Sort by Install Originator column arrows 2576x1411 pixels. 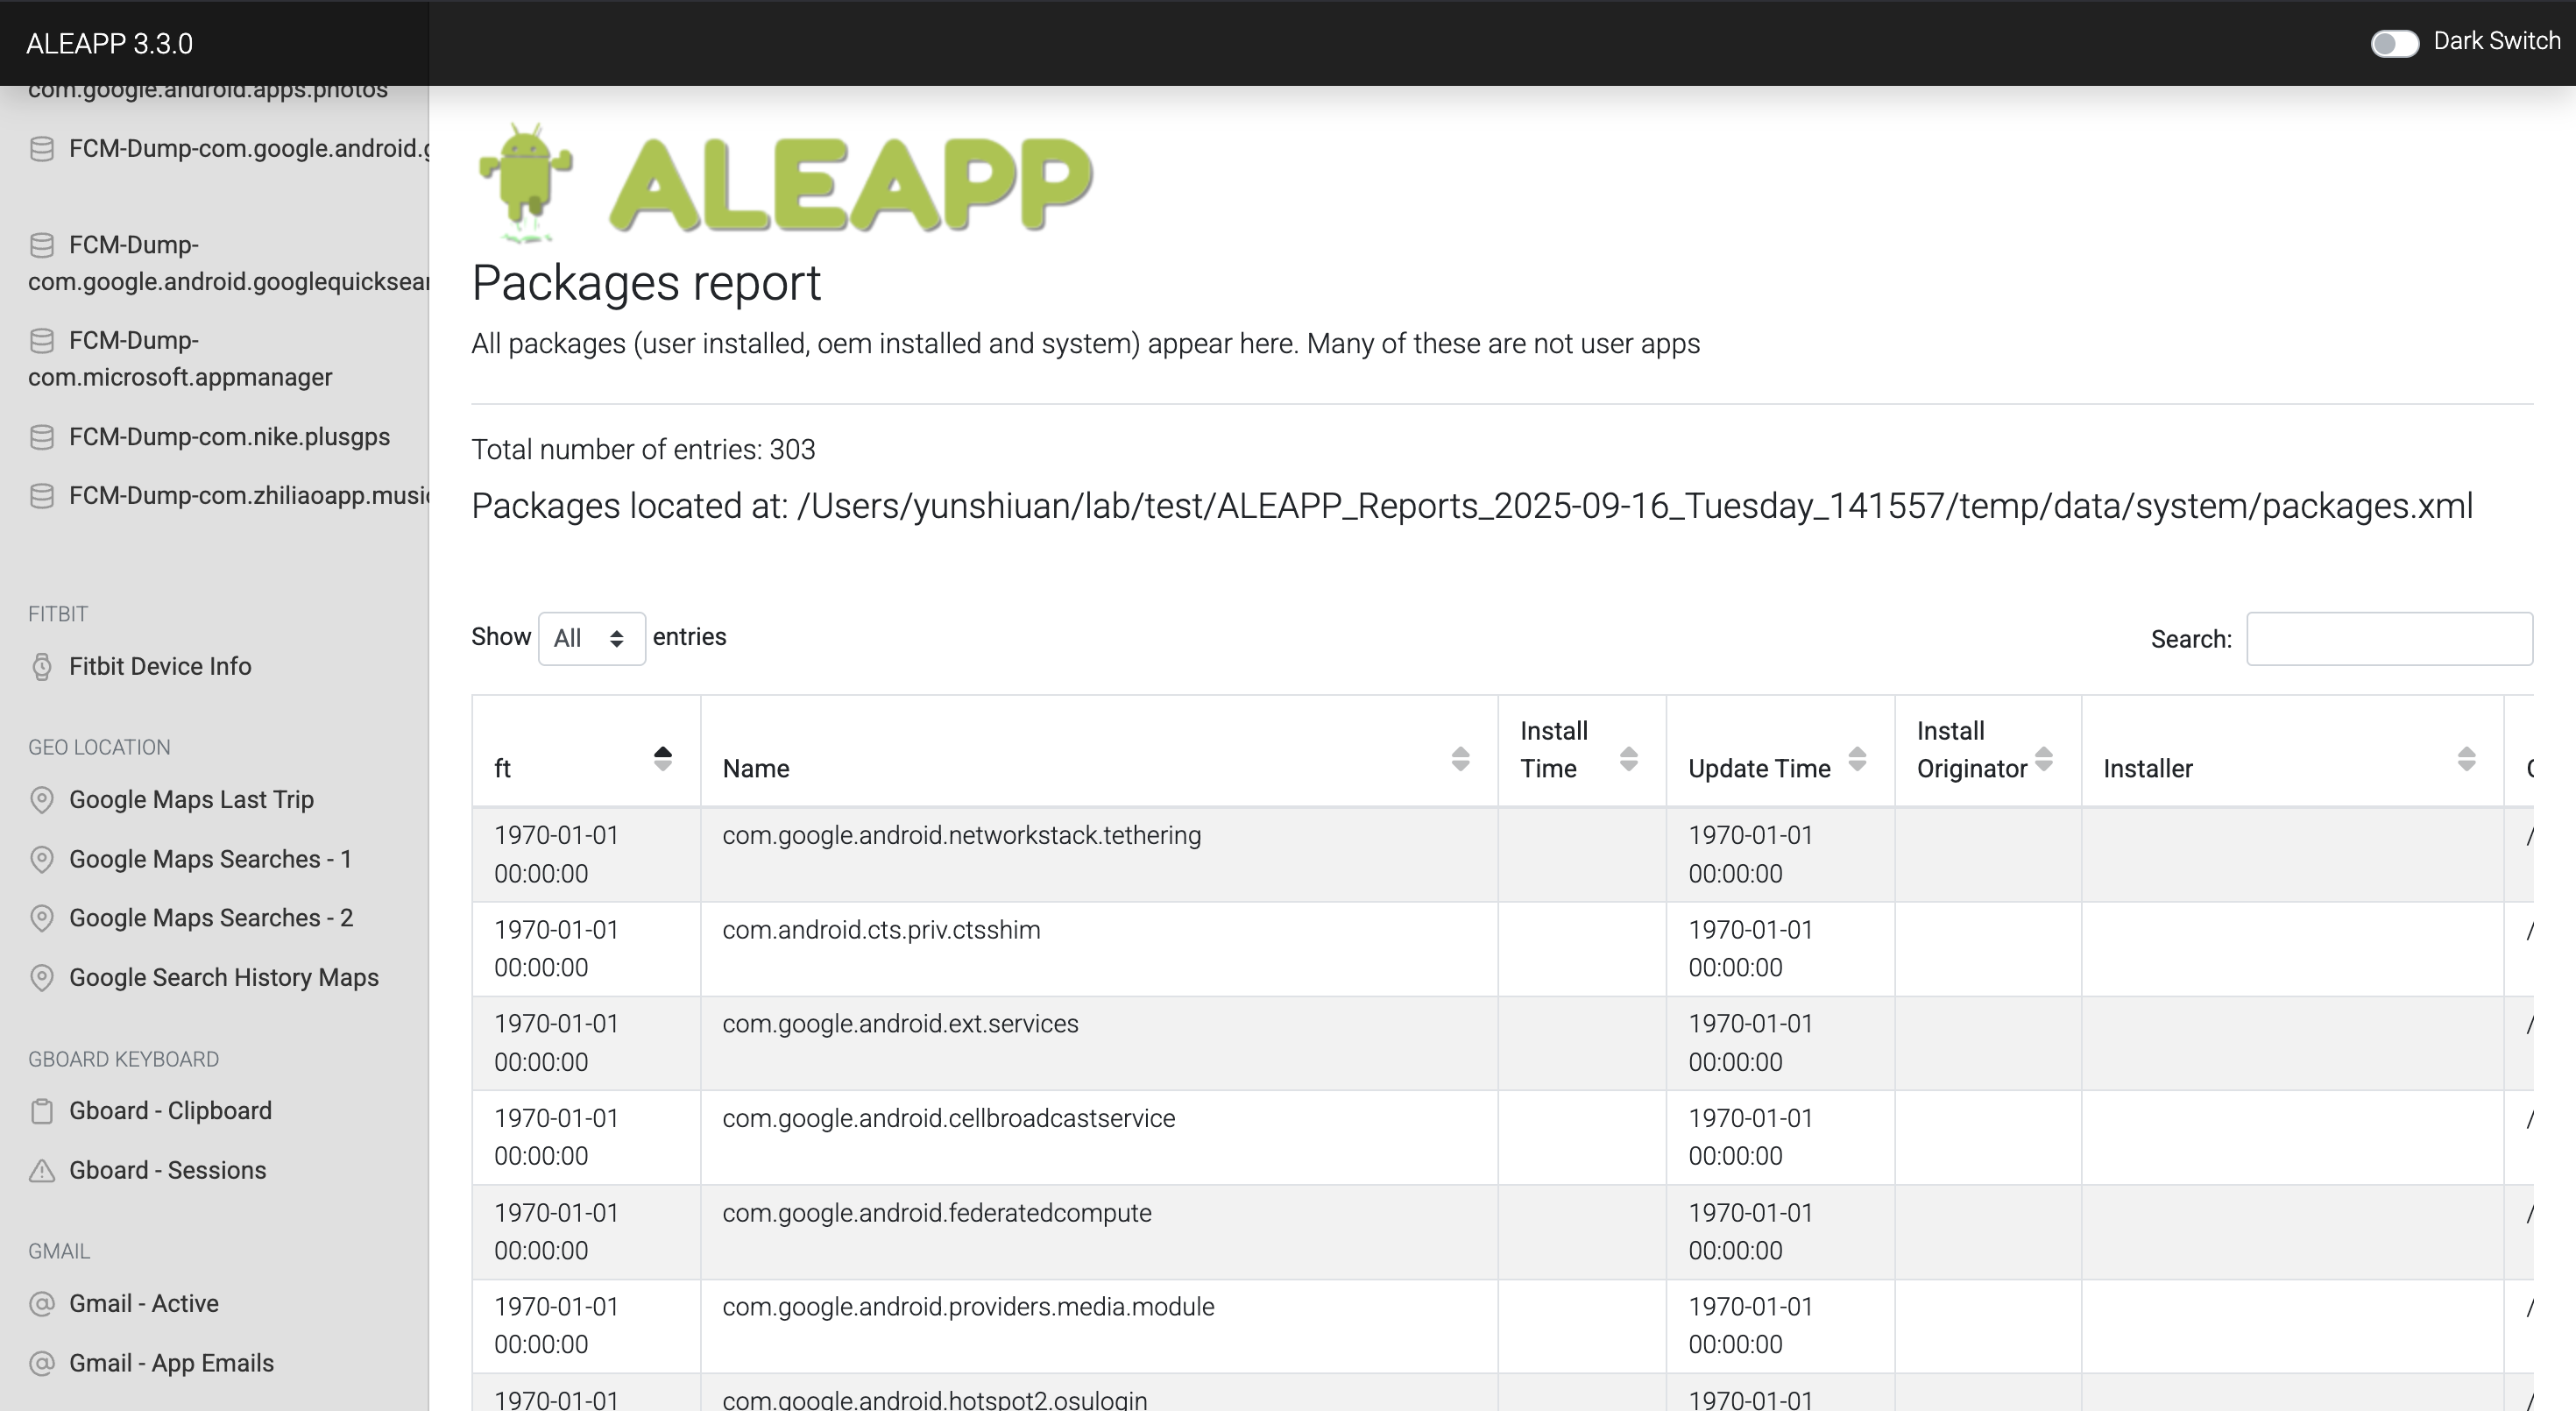[x=2044, y=759]
